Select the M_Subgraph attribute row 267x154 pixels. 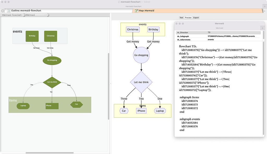[184, 36]
